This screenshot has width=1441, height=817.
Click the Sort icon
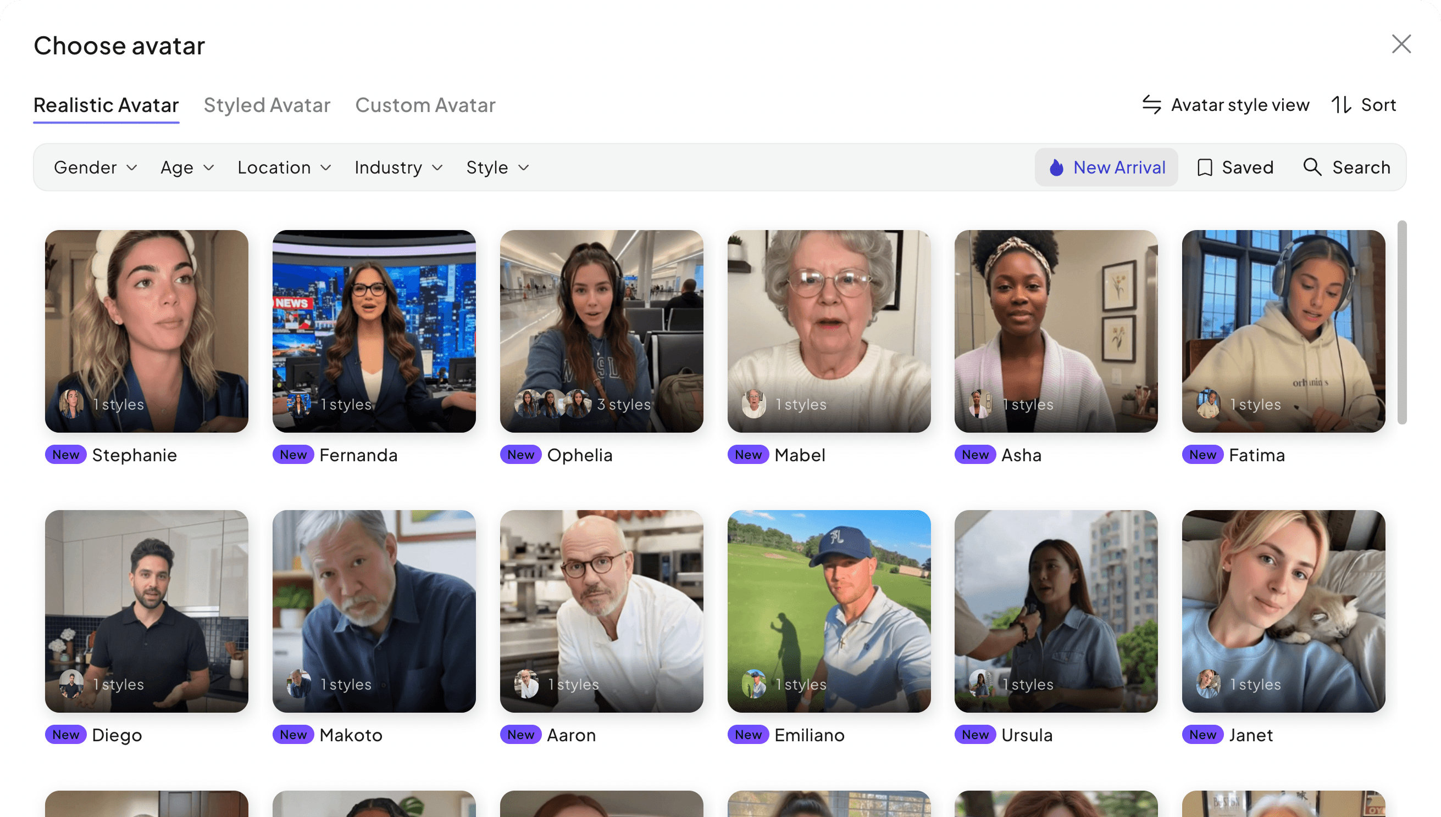pos(1342,104)
